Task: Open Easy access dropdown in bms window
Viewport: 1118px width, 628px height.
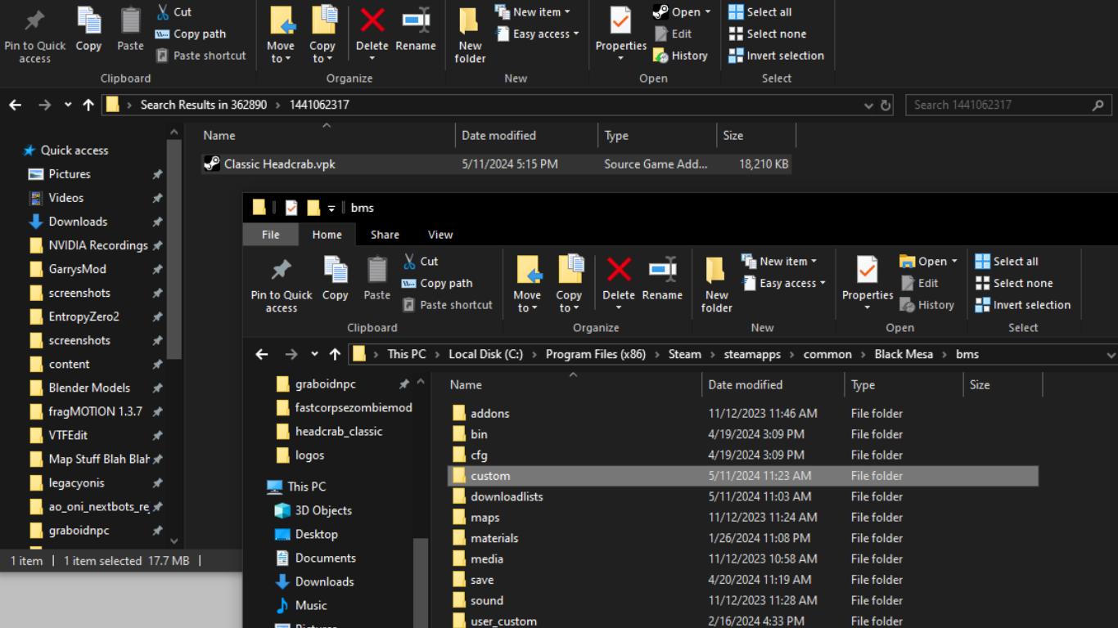Action: pyautogui.click(x=783, y=283)
